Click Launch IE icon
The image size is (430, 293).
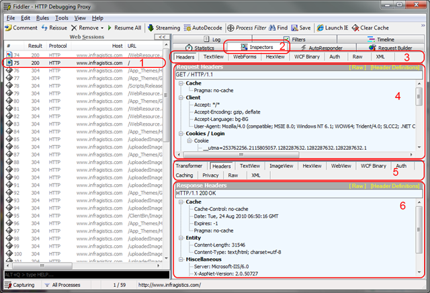320,28
